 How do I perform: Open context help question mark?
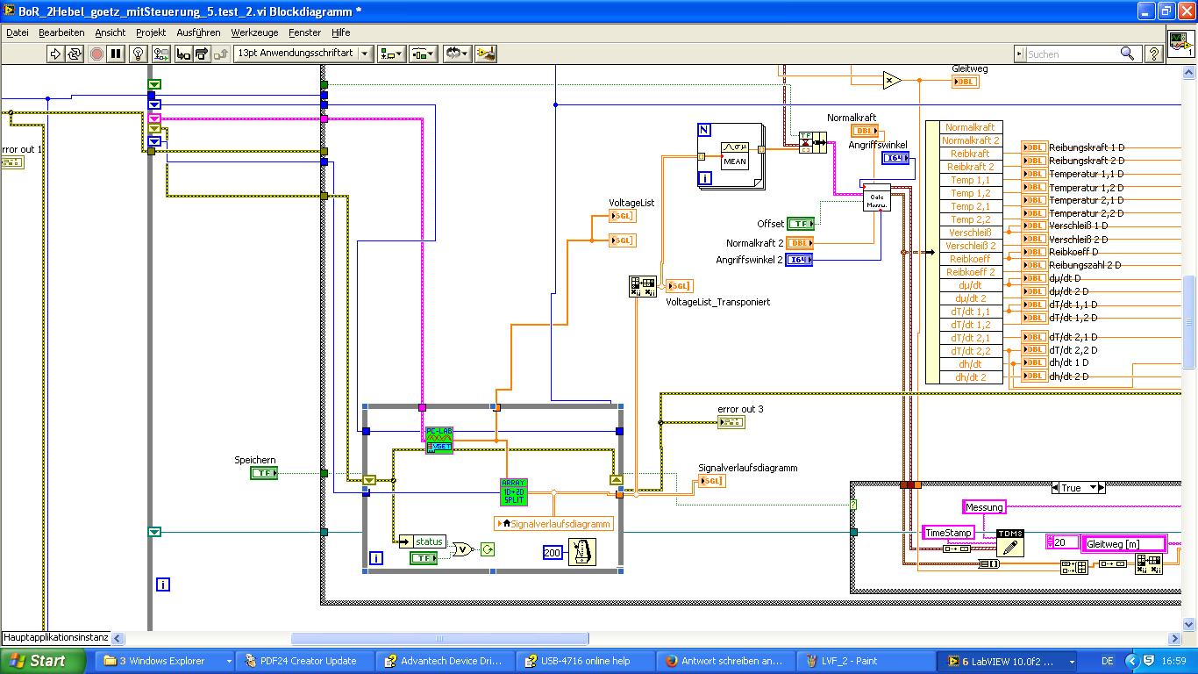point(1154,54)
